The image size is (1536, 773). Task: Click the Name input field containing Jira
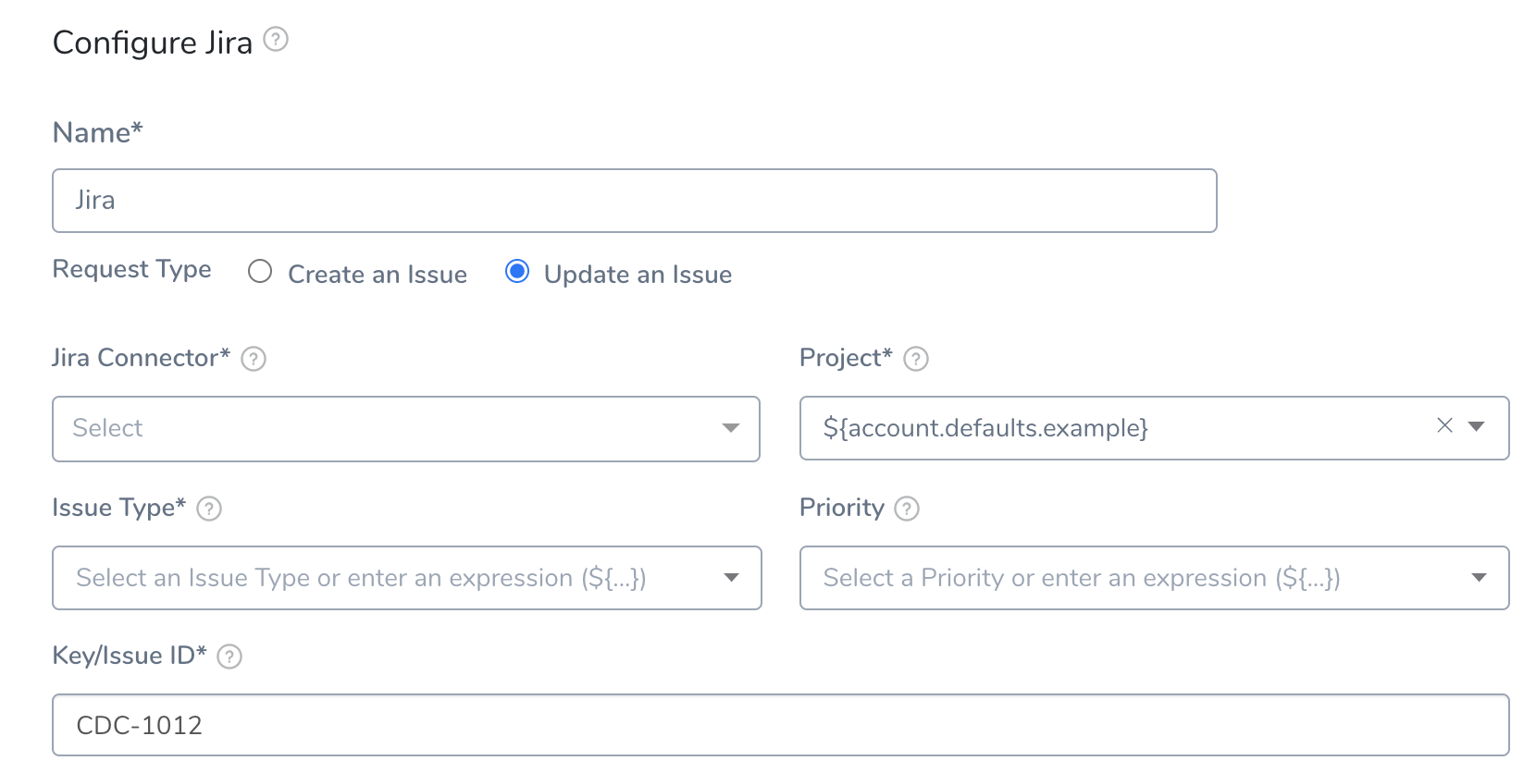(x=635, y=201)
